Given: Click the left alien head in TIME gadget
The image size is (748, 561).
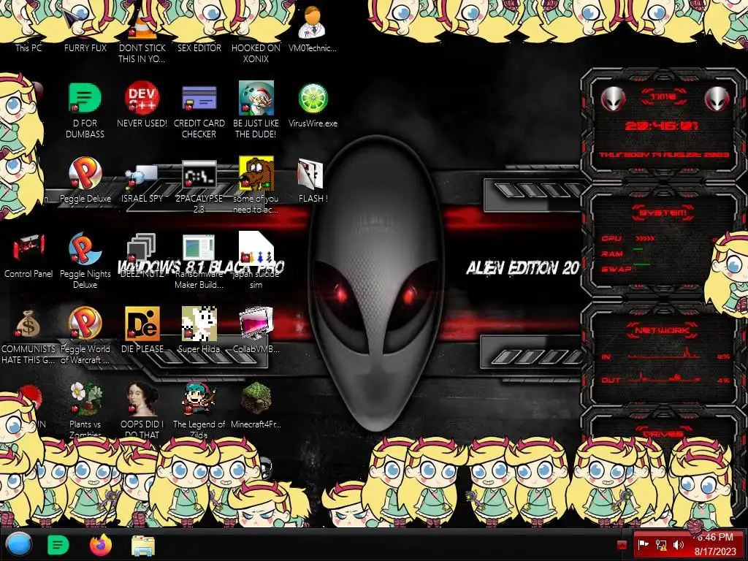Looking at the screenshot, I should [x=613, y=99].
